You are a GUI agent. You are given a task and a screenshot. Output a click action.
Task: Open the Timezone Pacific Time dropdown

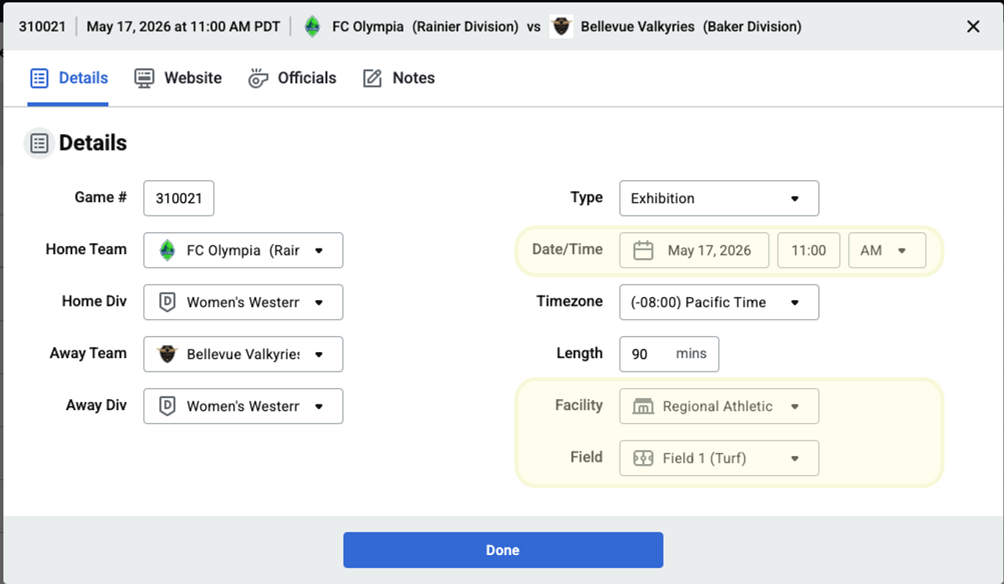pyautogui.click(x=719, y=303)
